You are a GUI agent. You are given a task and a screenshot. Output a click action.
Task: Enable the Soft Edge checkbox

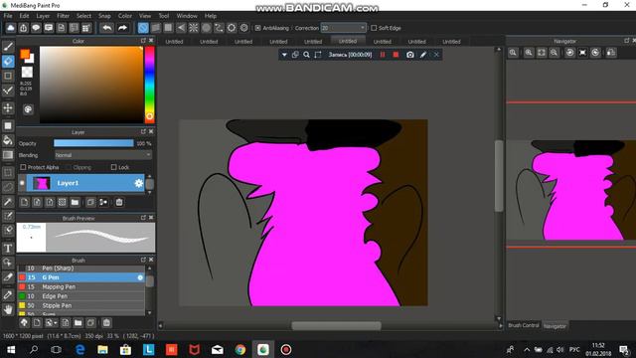374,28
